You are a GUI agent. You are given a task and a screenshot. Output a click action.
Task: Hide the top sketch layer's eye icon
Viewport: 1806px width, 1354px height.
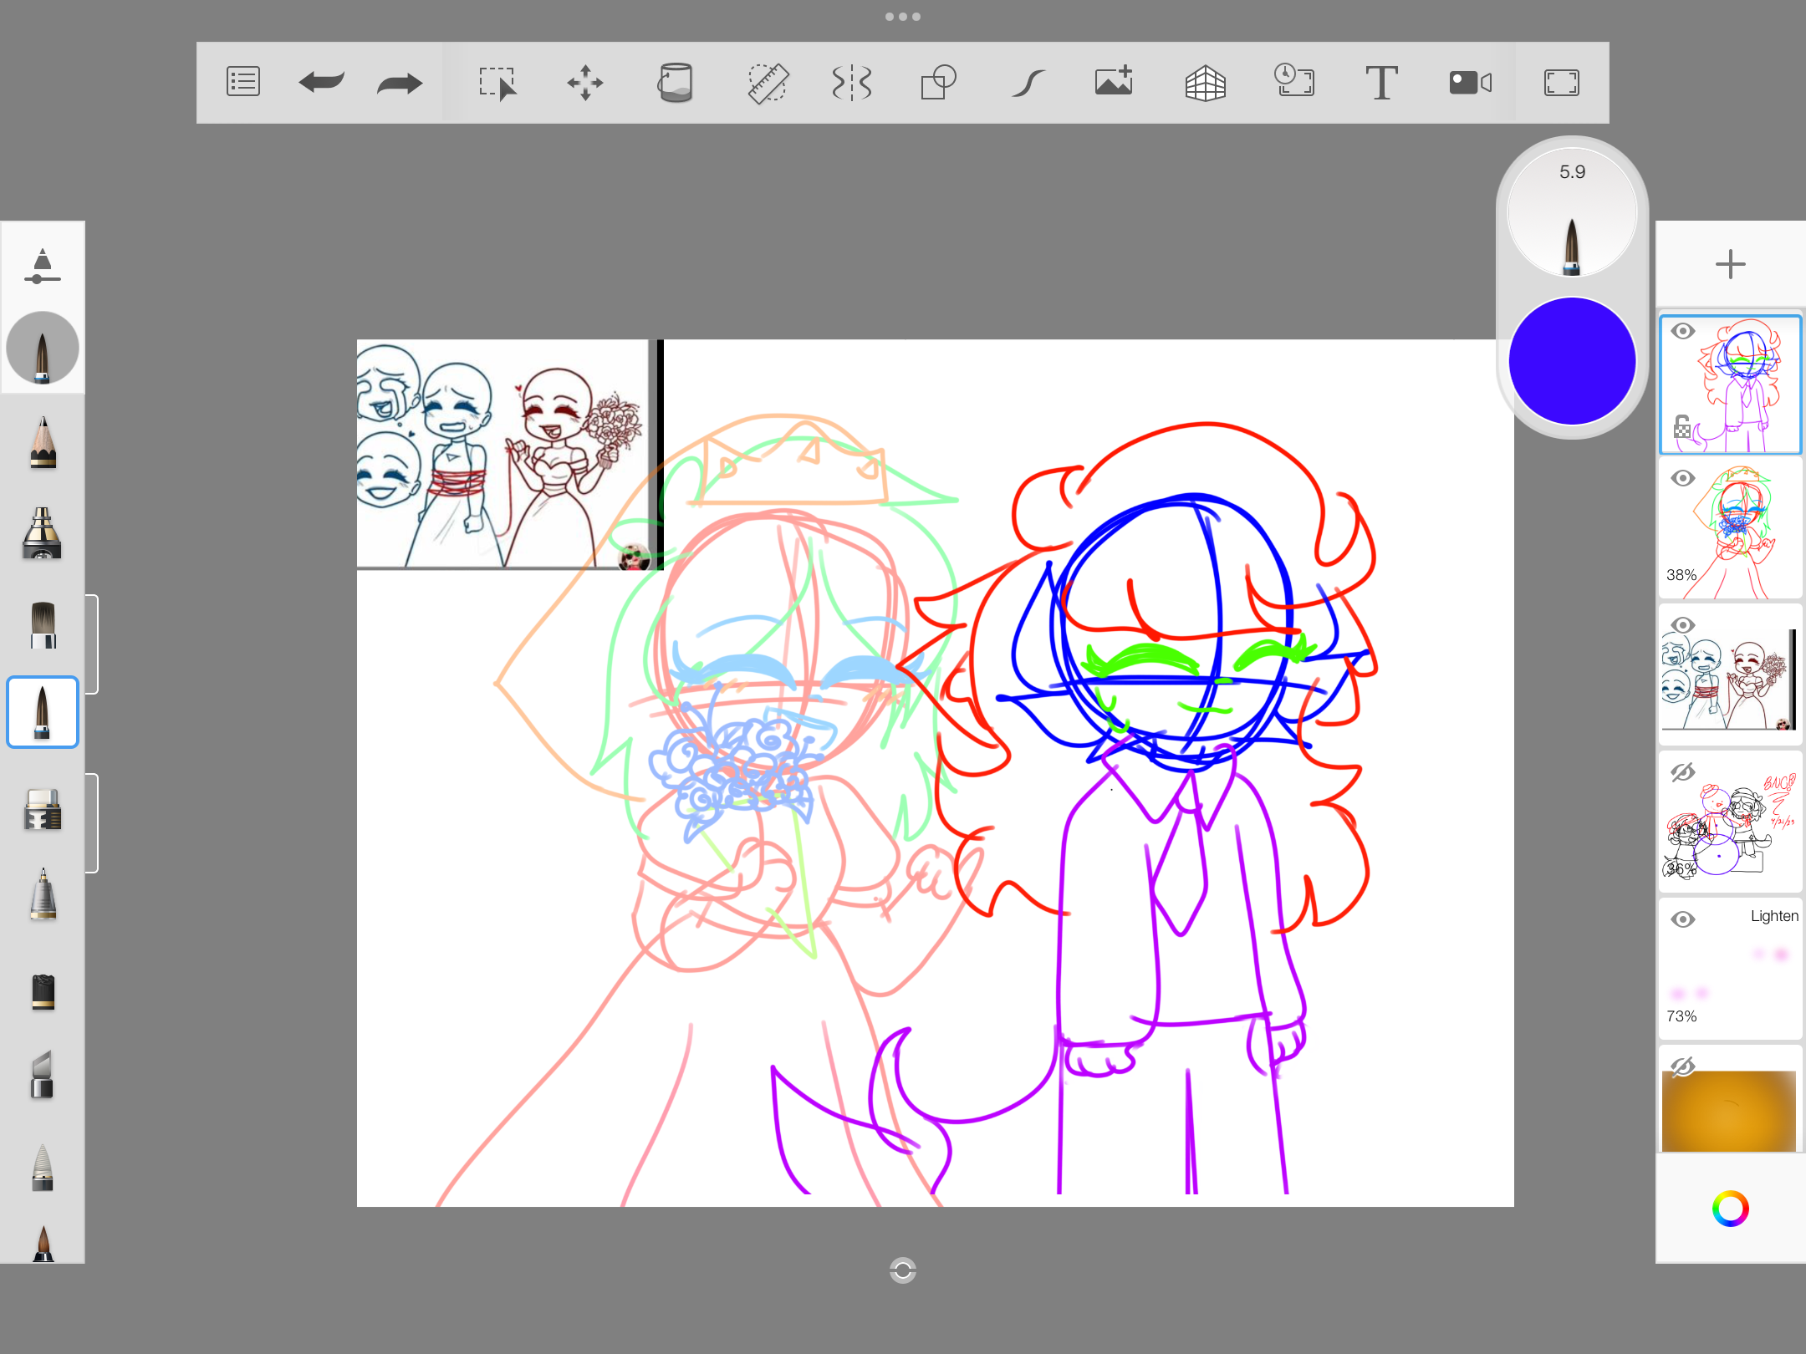[x=1683, y=332]
